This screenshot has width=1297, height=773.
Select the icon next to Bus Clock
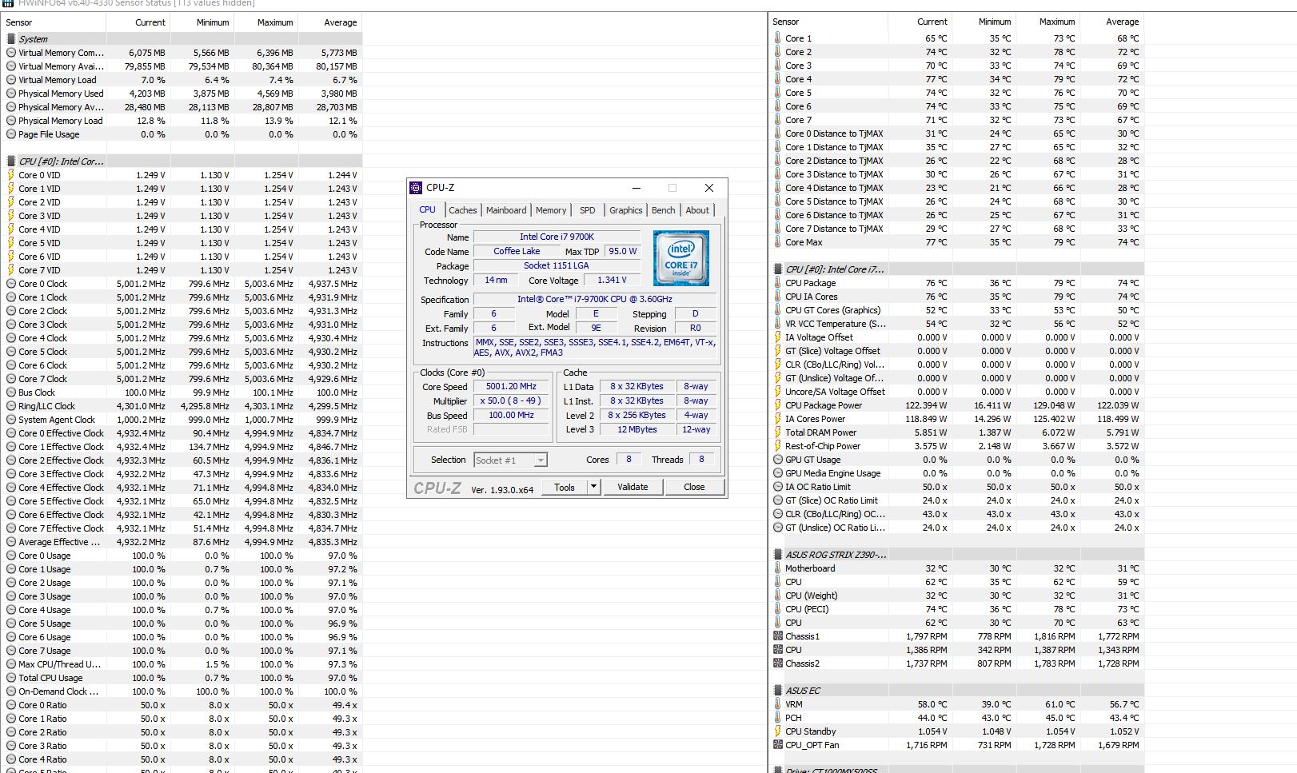click(x=11, y=392)
